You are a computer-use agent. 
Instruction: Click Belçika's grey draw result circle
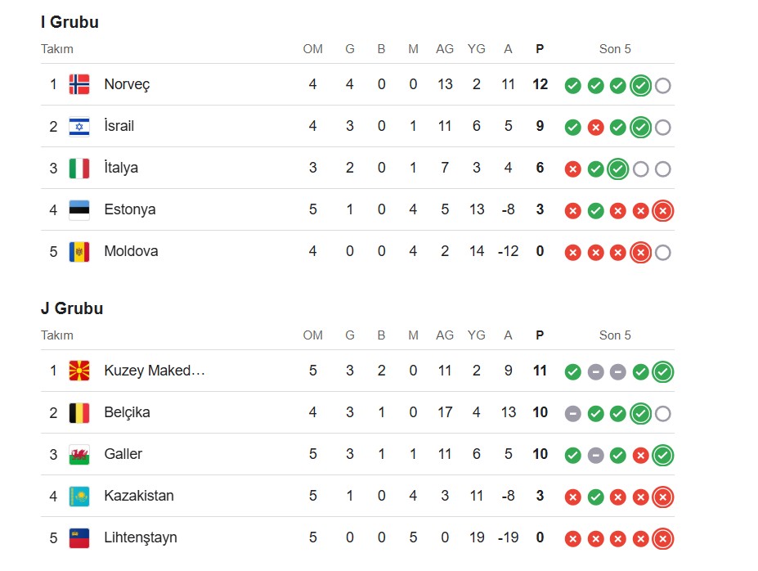coord(573,414)
